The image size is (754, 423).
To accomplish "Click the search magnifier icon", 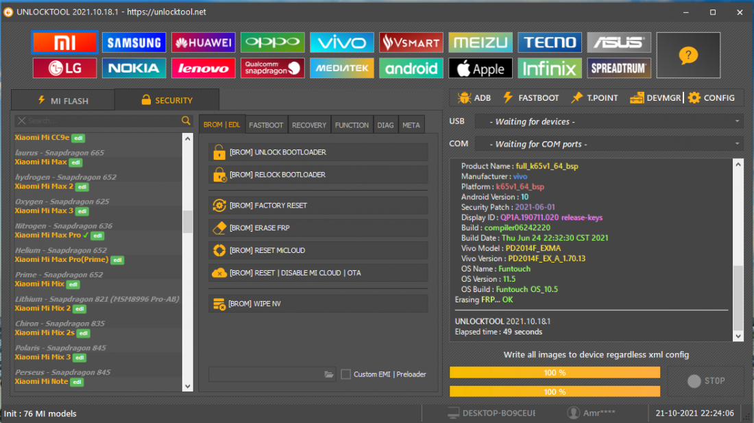I will click(186, 121).
